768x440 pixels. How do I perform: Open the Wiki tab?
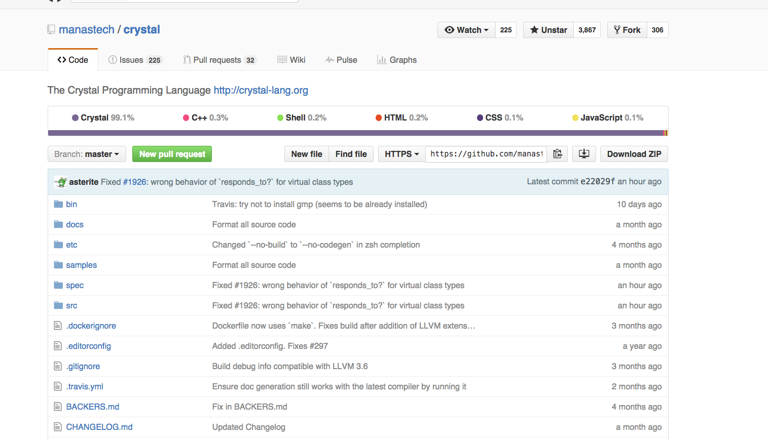coord(291,60)
